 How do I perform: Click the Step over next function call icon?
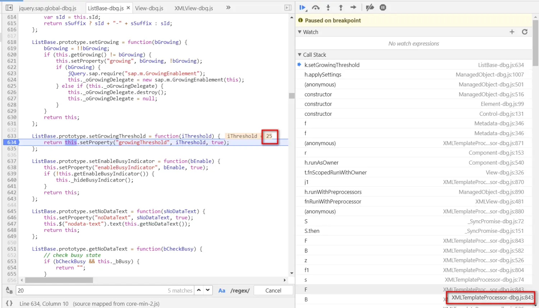(315, 8)
